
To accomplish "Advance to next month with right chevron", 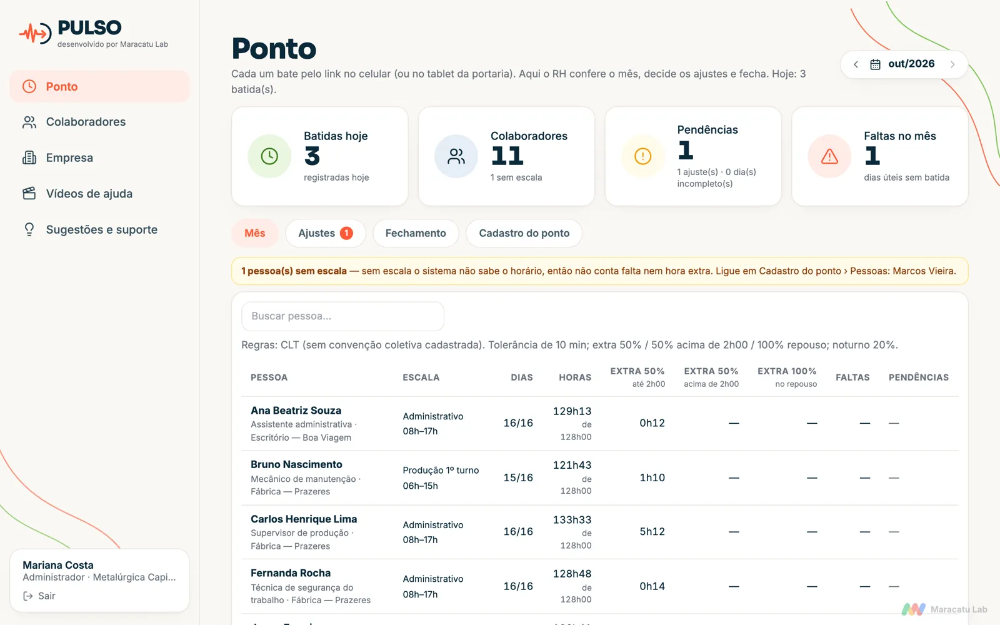I will (x=952, y=64).
